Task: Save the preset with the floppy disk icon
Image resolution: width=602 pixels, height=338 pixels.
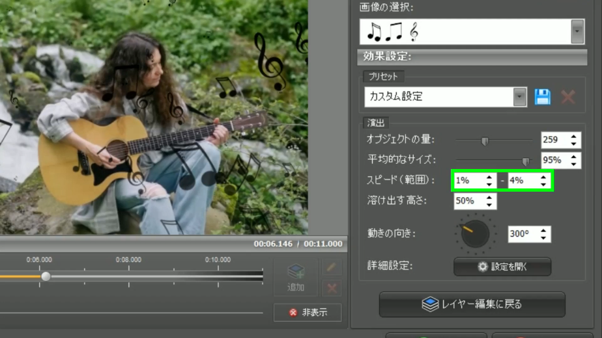Action: coord(542,97)
